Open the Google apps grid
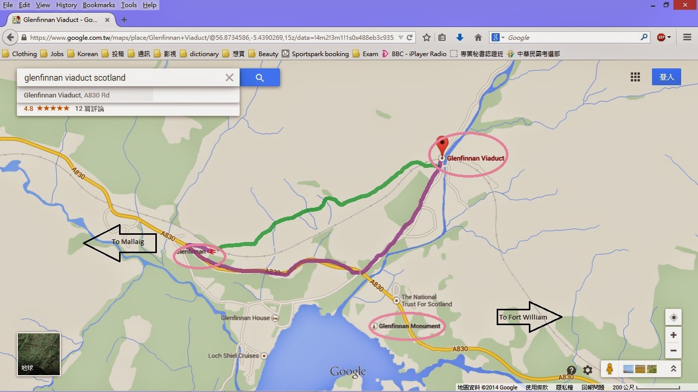Viewport: 698px width, 392px height. point(635,77)
